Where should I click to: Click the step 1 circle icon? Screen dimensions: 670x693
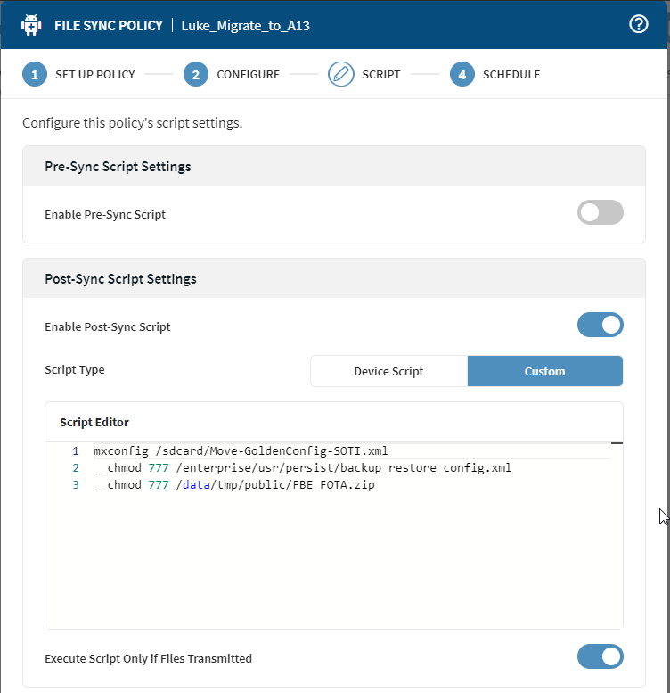[x=35, y=74]
